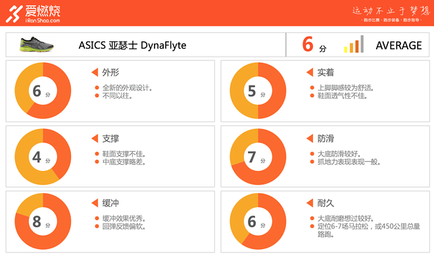The height and width of the screenshot is (255, 434).
Task: Click the triangle arrow beside 防滑
Action: (310, 138)
